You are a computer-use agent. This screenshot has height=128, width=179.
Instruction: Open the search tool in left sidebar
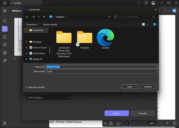(x=5, y=21)
